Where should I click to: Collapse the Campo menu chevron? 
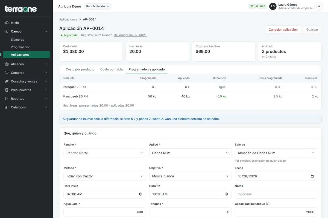[46, 31]
